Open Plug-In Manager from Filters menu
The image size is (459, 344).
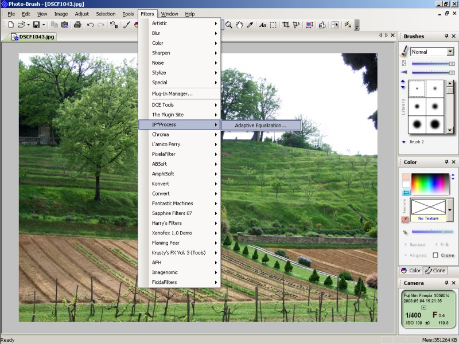click(x=172, y=93)
